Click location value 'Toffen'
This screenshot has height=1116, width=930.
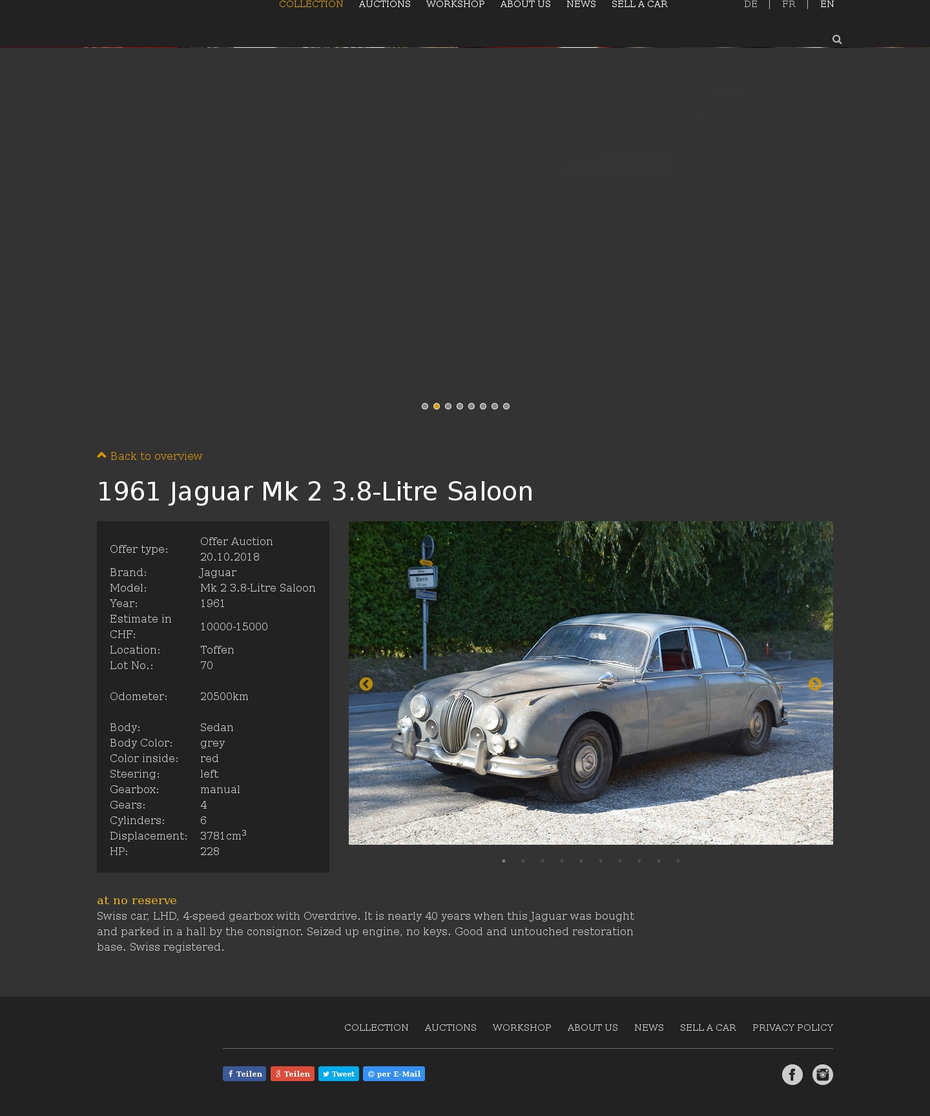coord(217,650)
